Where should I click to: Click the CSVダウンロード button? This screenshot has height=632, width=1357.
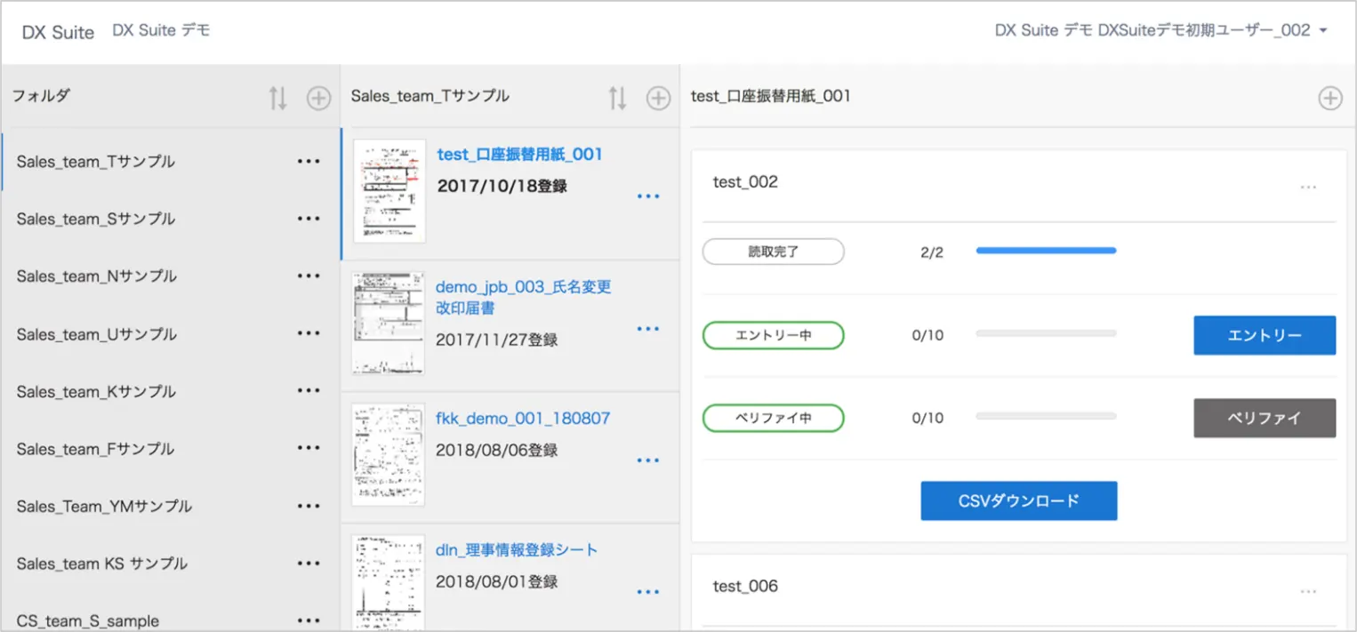[x=1018, y=501]
